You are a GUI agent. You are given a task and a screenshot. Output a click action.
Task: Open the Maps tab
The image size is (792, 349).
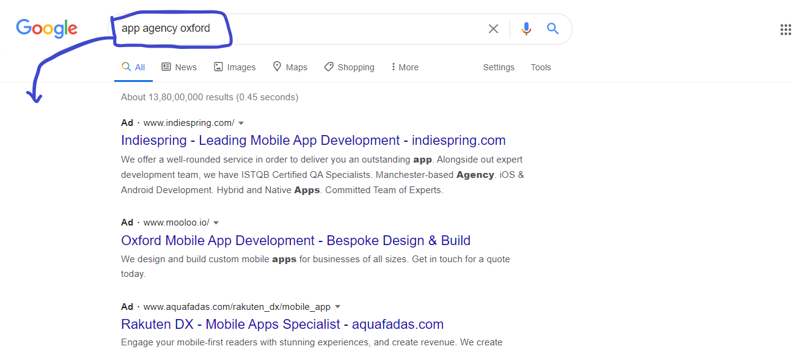(290, 67)
